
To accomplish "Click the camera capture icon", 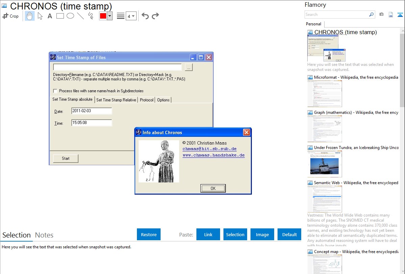I will 381,15.
